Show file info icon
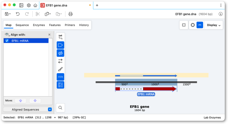This screenshot has width=228, height=124. [221, 14]
